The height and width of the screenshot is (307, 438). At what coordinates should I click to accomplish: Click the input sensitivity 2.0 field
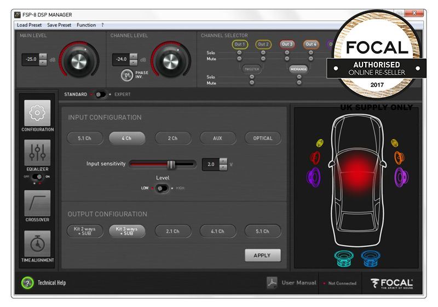click(x=211, y=164)
